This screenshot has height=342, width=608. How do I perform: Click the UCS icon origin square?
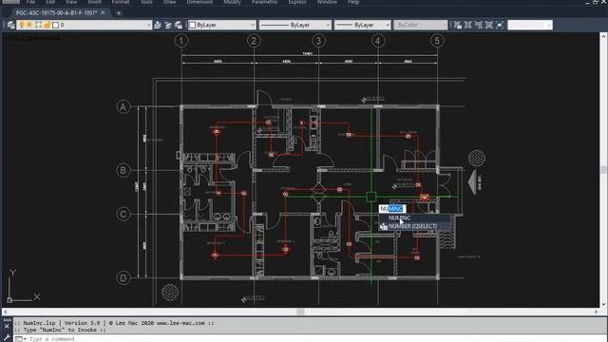[x=9, y=300]
